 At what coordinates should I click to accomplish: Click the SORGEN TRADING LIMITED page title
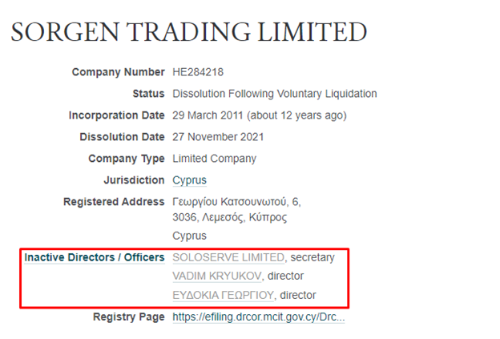coord(189,31)
